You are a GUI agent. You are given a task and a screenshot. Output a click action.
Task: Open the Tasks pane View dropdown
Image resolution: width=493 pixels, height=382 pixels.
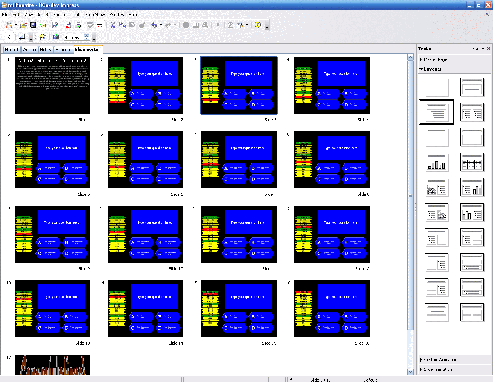[476, 49]
